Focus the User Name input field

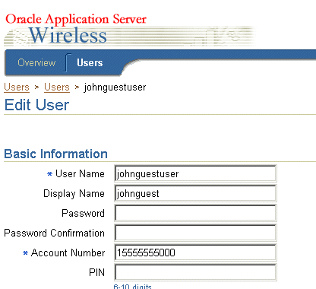coord(195,173)
